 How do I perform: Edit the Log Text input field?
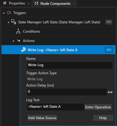pyautogui.click(x=55, y=107)
